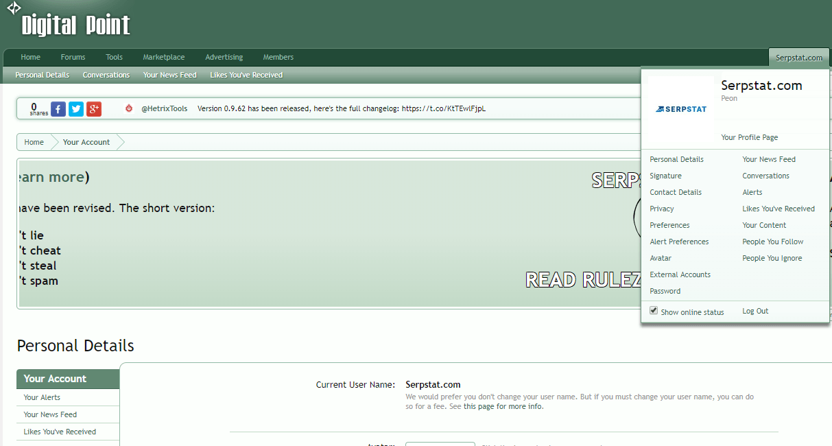
Task: Share page via Google Plus icon
Action: pos(94,109)
